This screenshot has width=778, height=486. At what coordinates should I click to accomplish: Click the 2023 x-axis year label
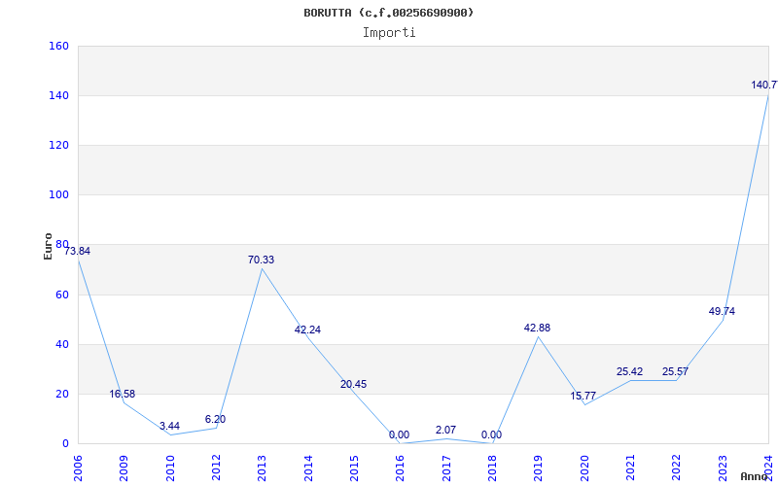723,469
